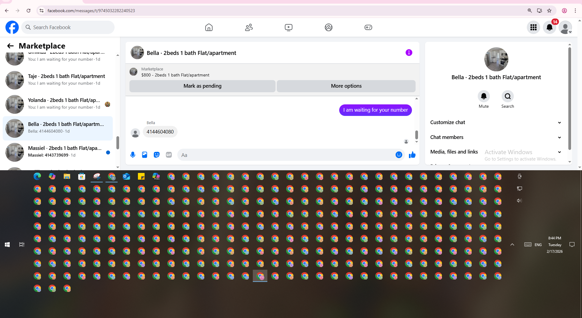Click the right info panel scrollbar
Screen dimensions: 582x318
570,99
